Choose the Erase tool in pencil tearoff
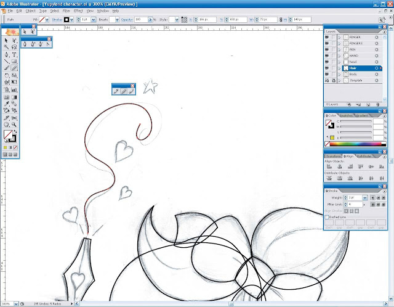Screen dimensions: 394x307 click(131, 91)
